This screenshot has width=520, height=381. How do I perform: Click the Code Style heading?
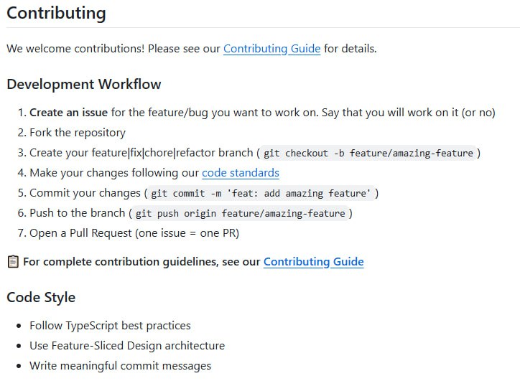pos(41,297)
